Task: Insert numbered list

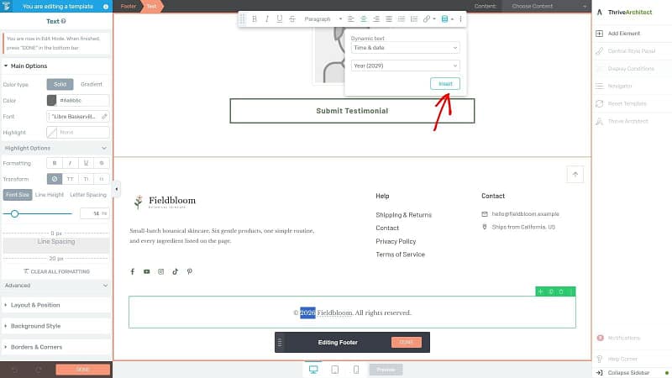Action: click(414, 18)
